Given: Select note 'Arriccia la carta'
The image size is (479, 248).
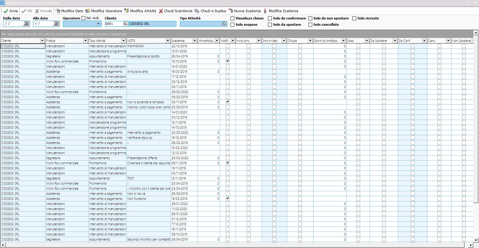Looking at the screenshot, I should click(138, 71).
